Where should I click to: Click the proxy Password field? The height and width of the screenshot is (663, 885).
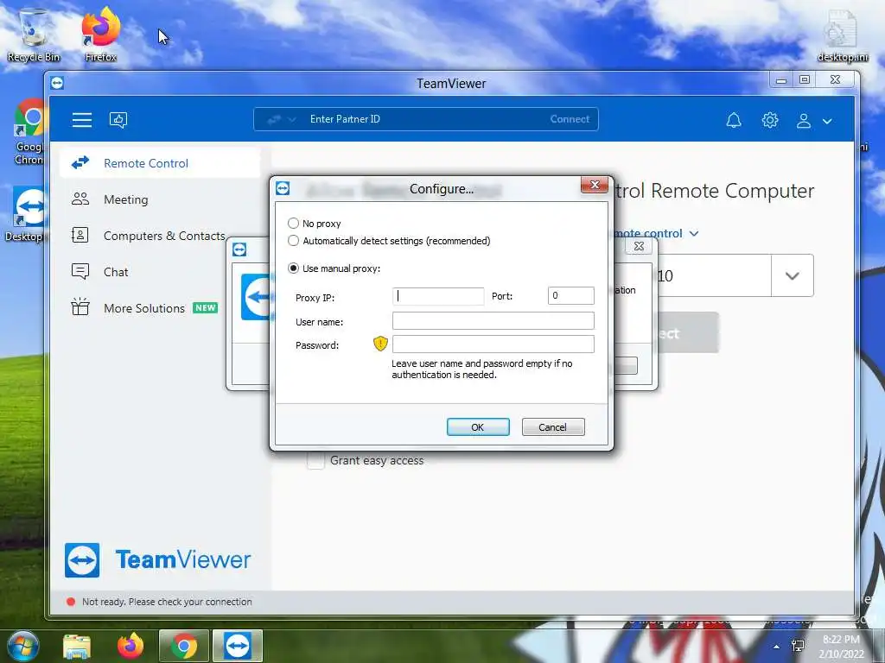(x=493, y=344)
